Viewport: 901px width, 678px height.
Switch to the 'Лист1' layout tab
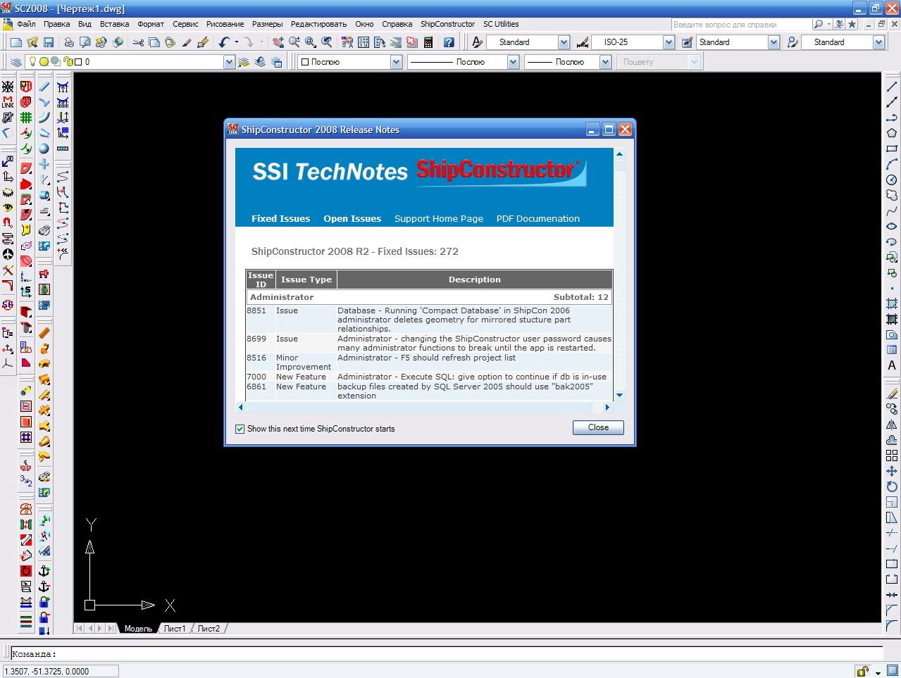175,629
